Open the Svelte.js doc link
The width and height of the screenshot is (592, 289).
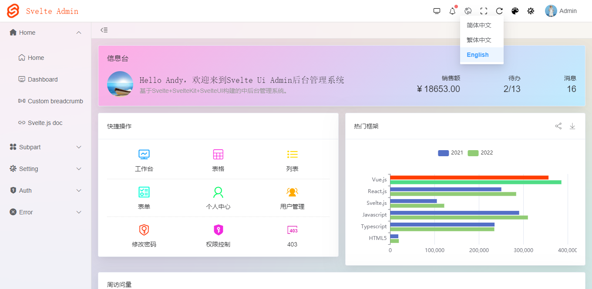click(x=50, y=123)
